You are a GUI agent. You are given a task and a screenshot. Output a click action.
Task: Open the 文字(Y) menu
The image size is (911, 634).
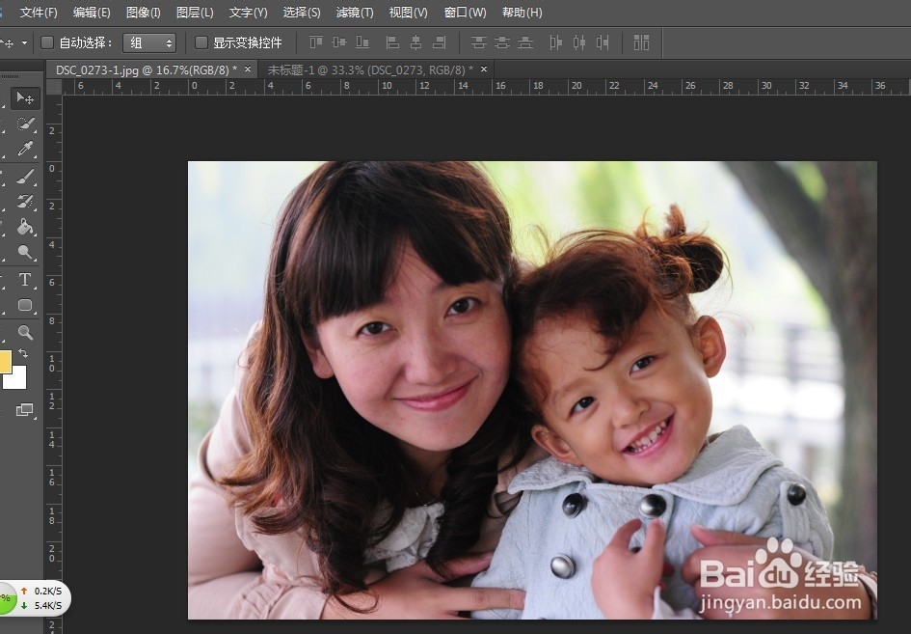pyautogui.click(x=248, y=13)
